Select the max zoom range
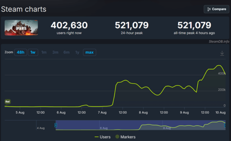Image resolution: width=231 pixels, height=141 pixels. point(89,52)
